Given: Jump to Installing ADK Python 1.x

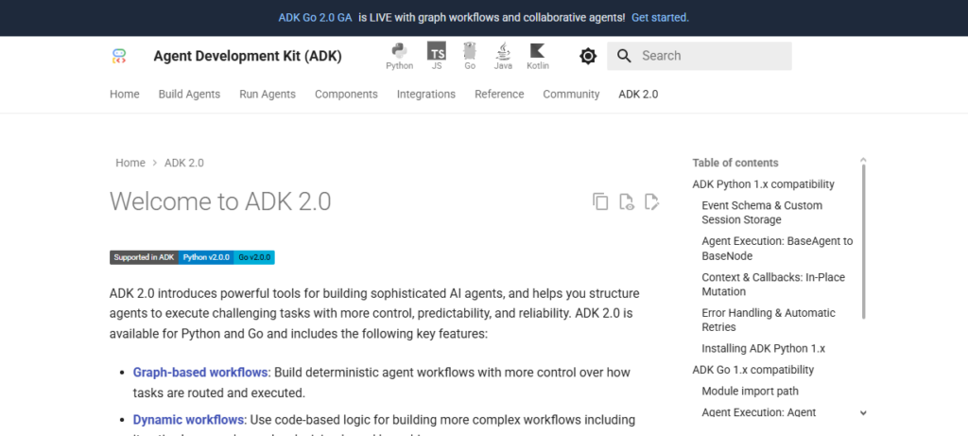Looking at the screenshot, I should [x=764, y=348].
